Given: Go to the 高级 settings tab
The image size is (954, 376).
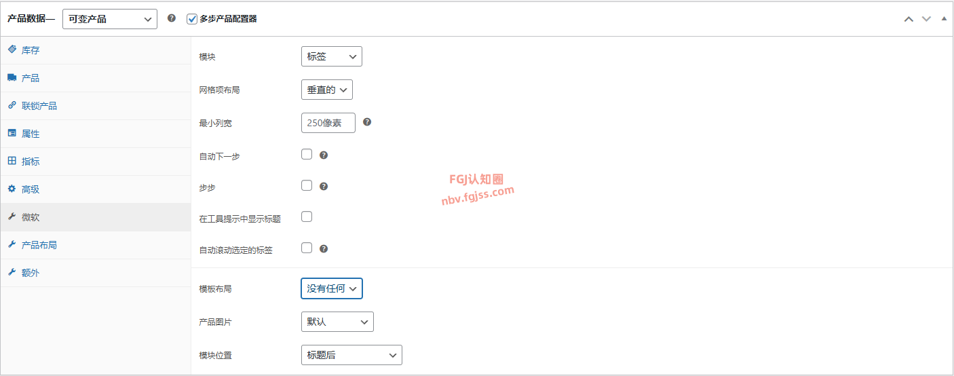Looking at the screenshot, I should point(31,189).
